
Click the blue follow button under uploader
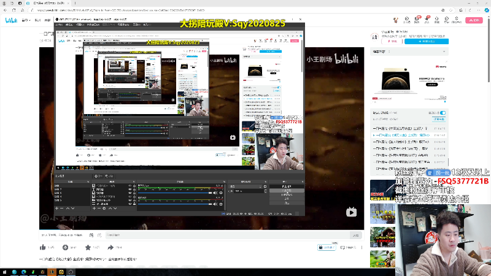click(427, 41)
